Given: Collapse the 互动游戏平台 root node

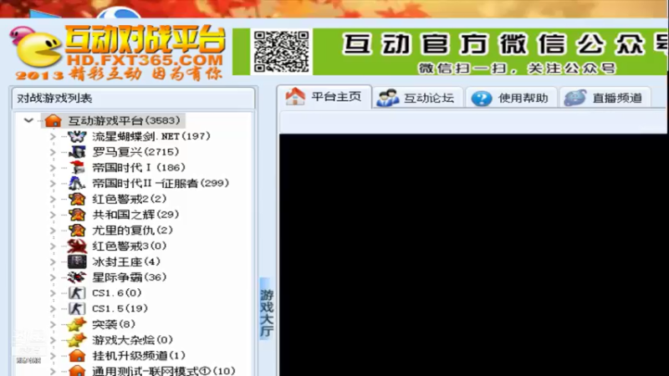Looking at the screenshot, I should pos(28,120).
